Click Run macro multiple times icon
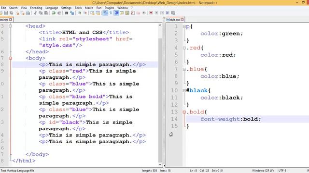309x173 pixels. pyautogui.click(x=168, y=13)
